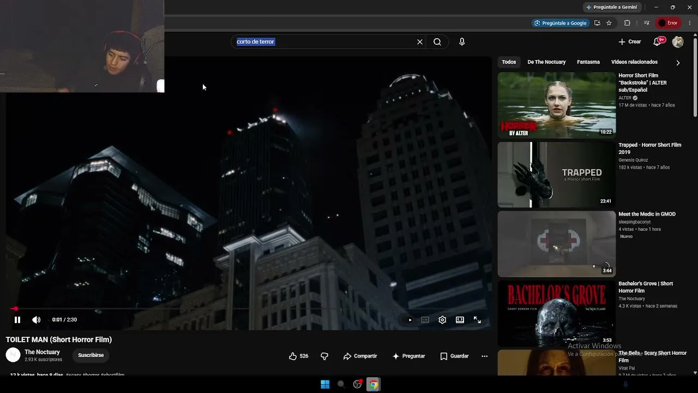Dislike the TOILET MAN video
698x393 pixels.
coord(324,356)
